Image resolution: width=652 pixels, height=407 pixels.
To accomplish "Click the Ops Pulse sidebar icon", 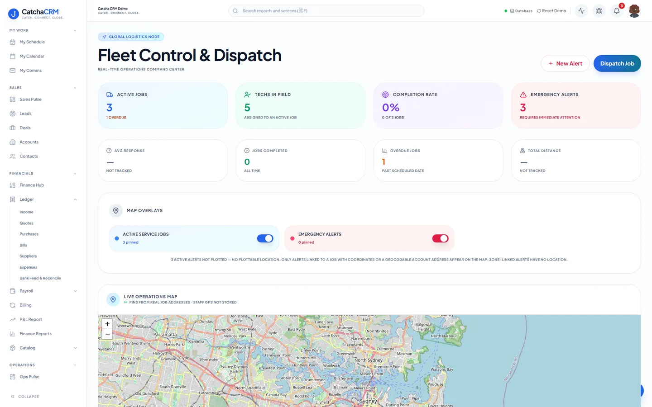I will (13, 377).
